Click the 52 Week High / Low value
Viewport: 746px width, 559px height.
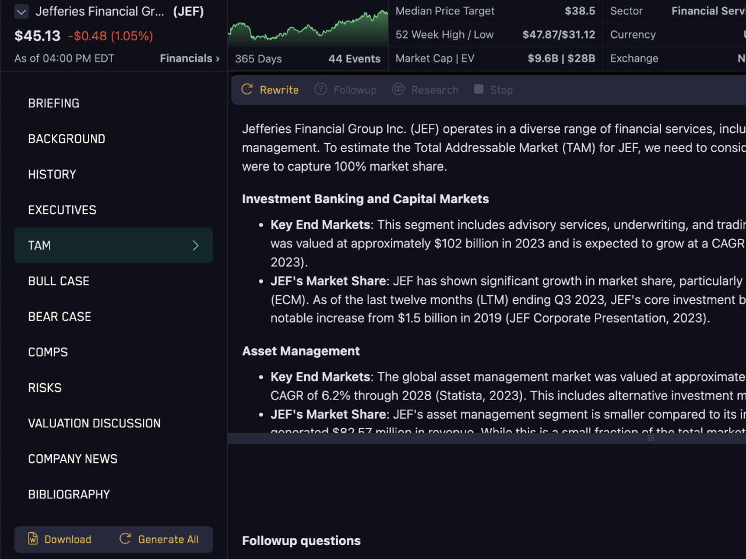(559, 35)
